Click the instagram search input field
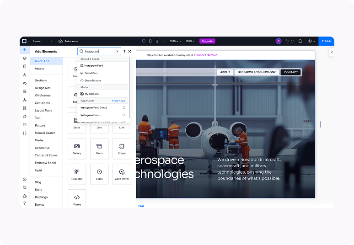 point(99,52)
